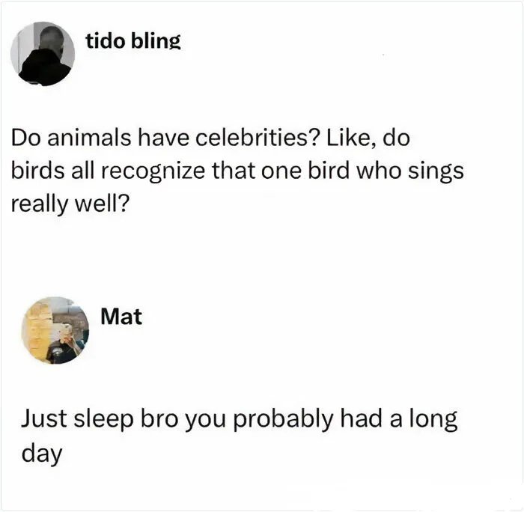Click the word 'birds' starting the second line

pyautogui.click(x=37, y=171)
